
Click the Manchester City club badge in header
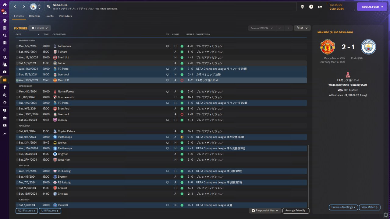[x=33, y=7]
